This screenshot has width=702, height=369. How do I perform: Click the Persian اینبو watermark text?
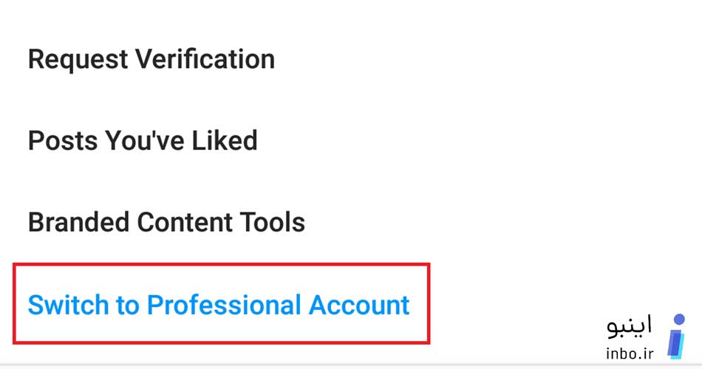point(629,326)
